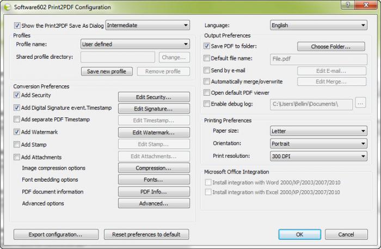Open the Language dropdown showing English
The width and height of the screenshot is (381, 249).
(318, 25)
